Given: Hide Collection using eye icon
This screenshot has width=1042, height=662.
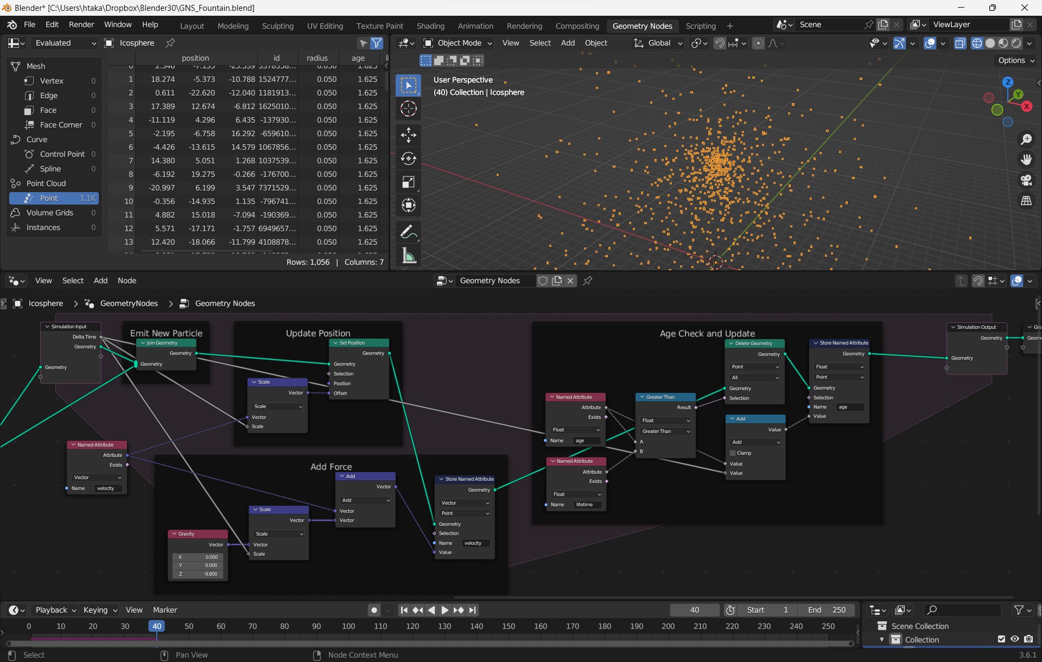Looking at the screenshot, I should [x=1015, y=639].
